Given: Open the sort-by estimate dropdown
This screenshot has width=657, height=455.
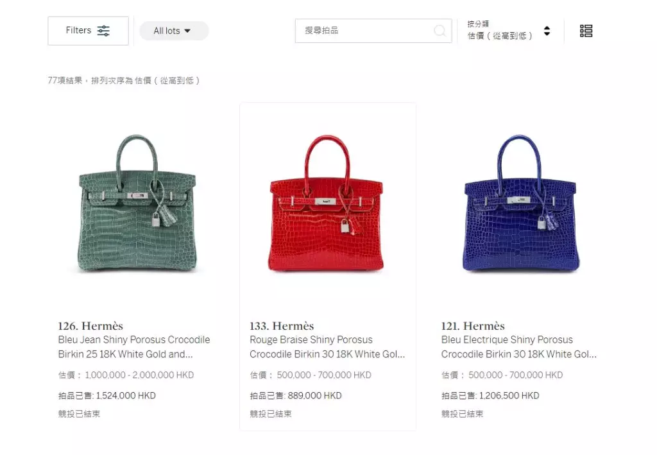Looking at the screenshot, I should pyautogui.click(x=509, y=30).
